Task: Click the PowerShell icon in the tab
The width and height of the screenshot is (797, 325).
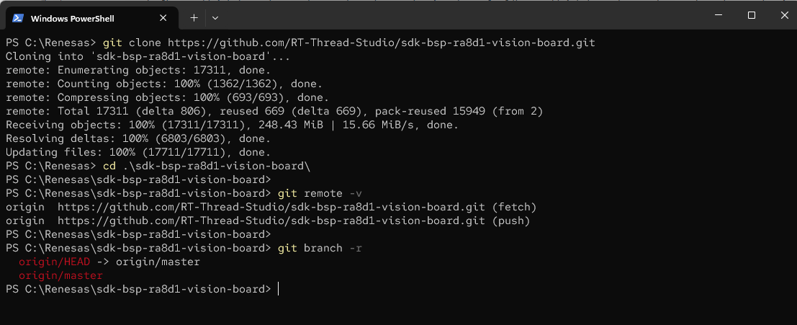Action: [18, 18]
